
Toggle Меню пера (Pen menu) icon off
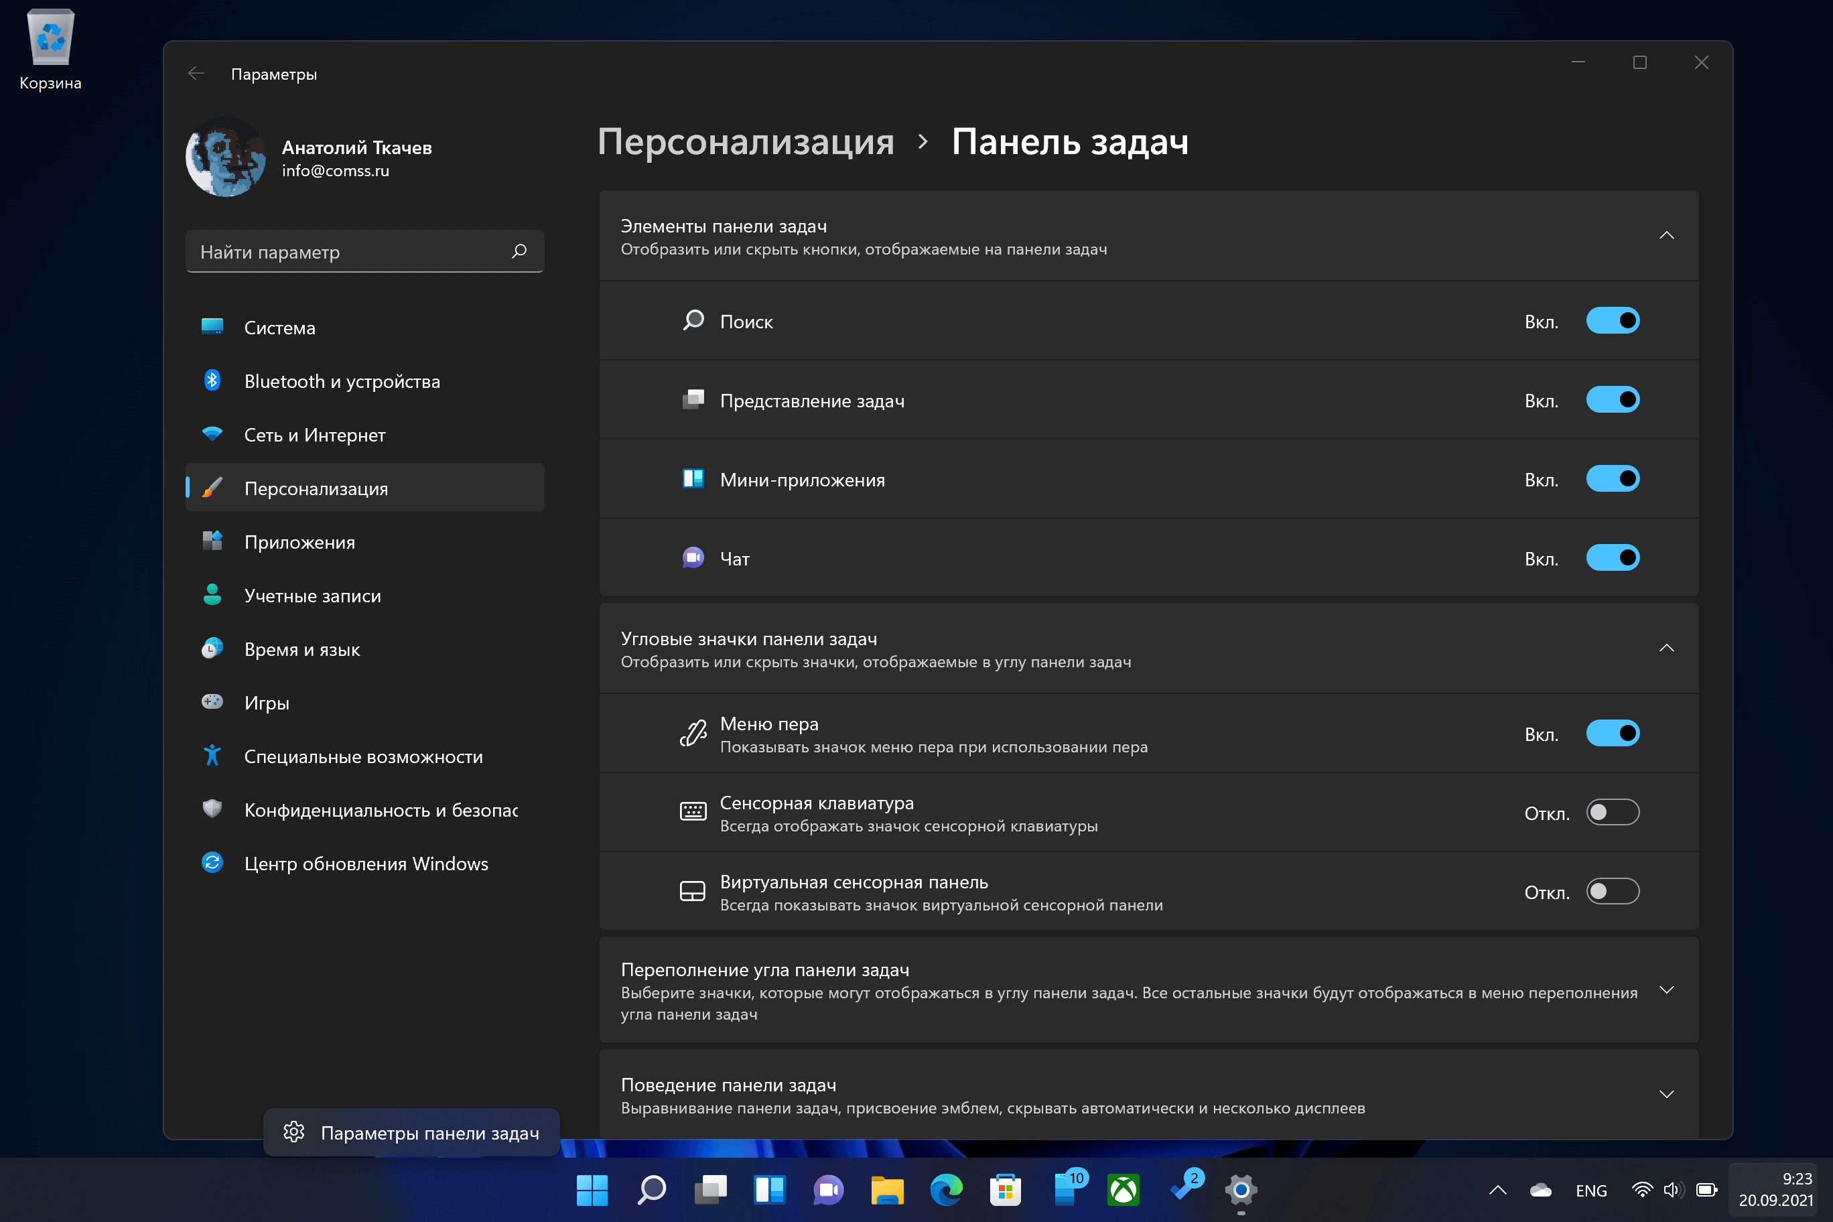1613,734
